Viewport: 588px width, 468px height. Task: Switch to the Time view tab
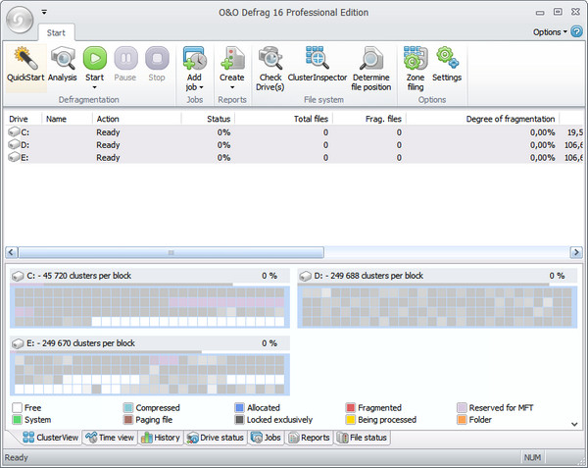[x=110, y=438]
